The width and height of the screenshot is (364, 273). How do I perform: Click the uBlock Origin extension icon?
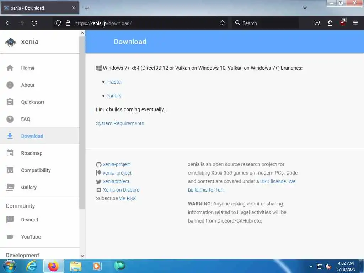point(343,22)
